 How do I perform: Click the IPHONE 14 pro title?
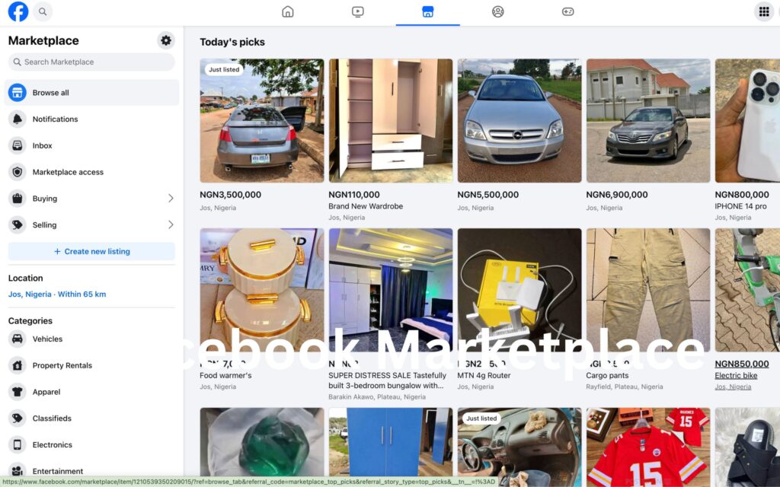[x=740, y=206]
